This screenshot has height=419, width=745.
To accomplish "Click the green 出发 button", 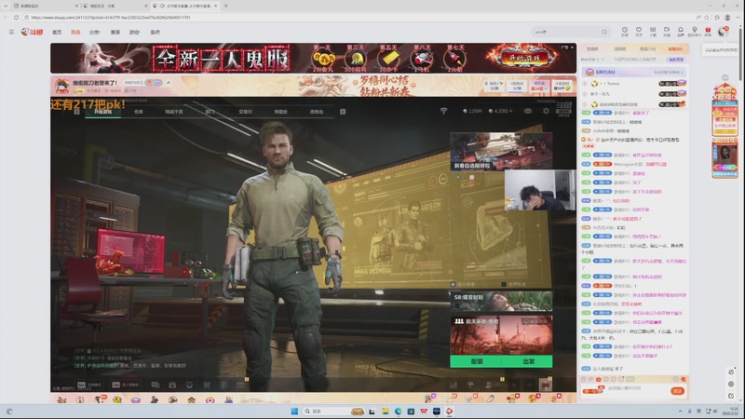I will (527, 361).
